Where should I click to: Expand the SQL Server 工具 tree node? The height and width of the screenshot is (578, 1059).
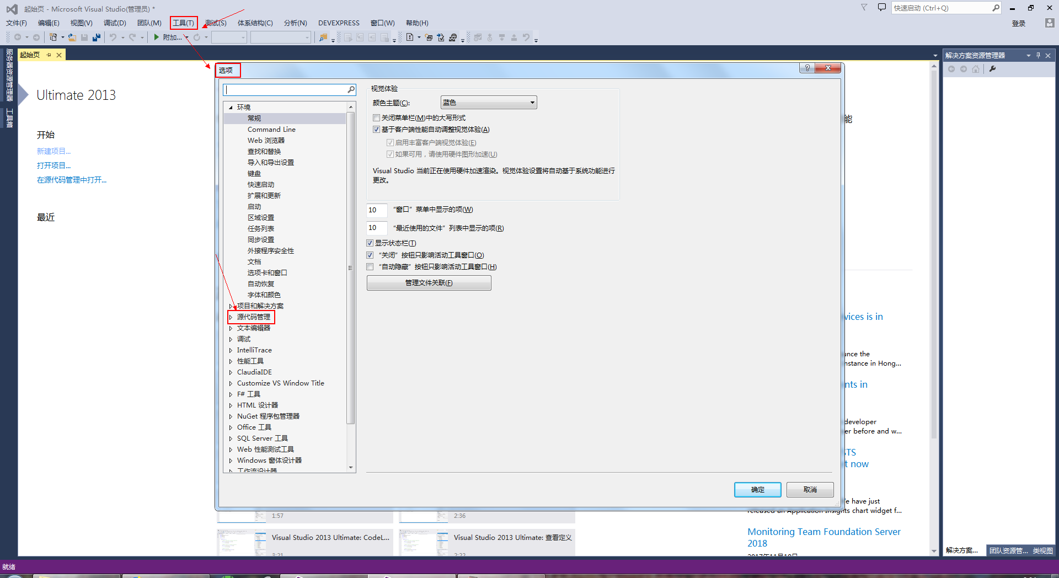point(231,438)
